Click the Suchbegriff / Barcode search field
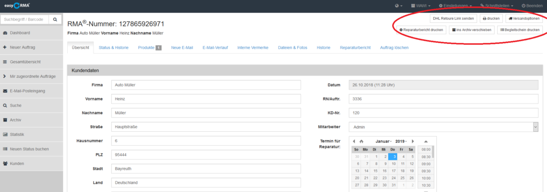The height and width of the screenshot is (192, 547). coord(25,20)
